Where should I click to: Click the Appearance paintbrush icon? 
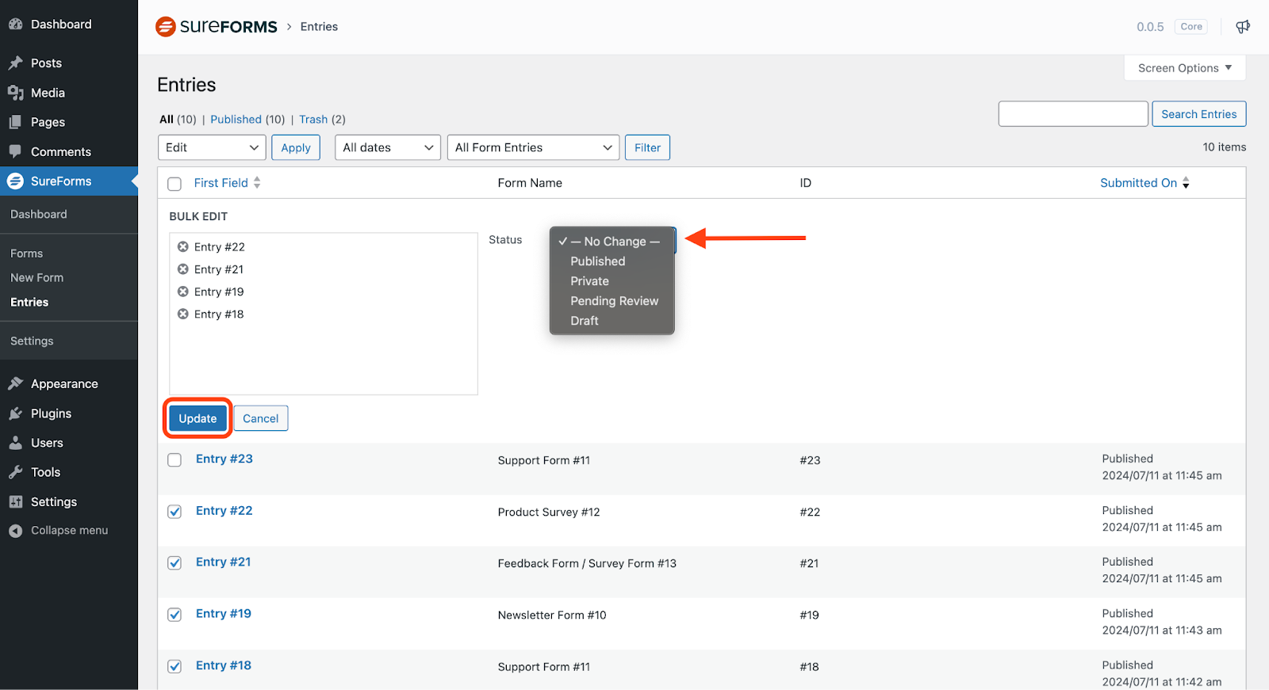point(15,384)
